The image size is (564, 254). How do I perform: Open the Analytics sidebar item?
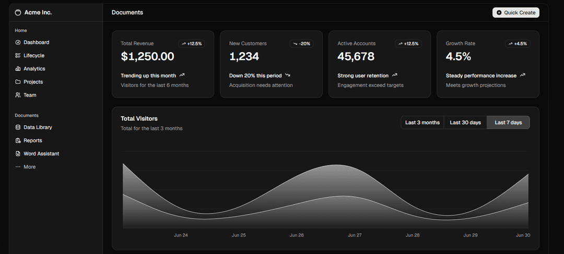tap(34, 69)
